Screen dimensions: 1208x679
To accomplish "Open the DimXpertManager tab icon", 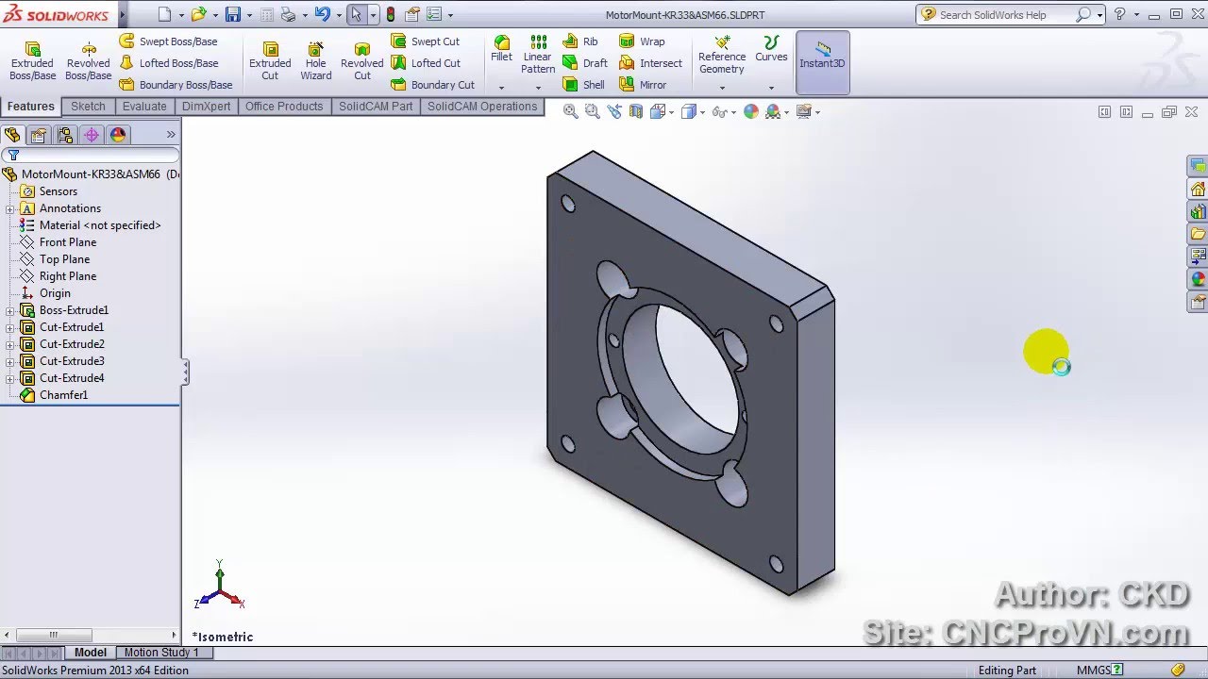I will (x=92, y=135).
